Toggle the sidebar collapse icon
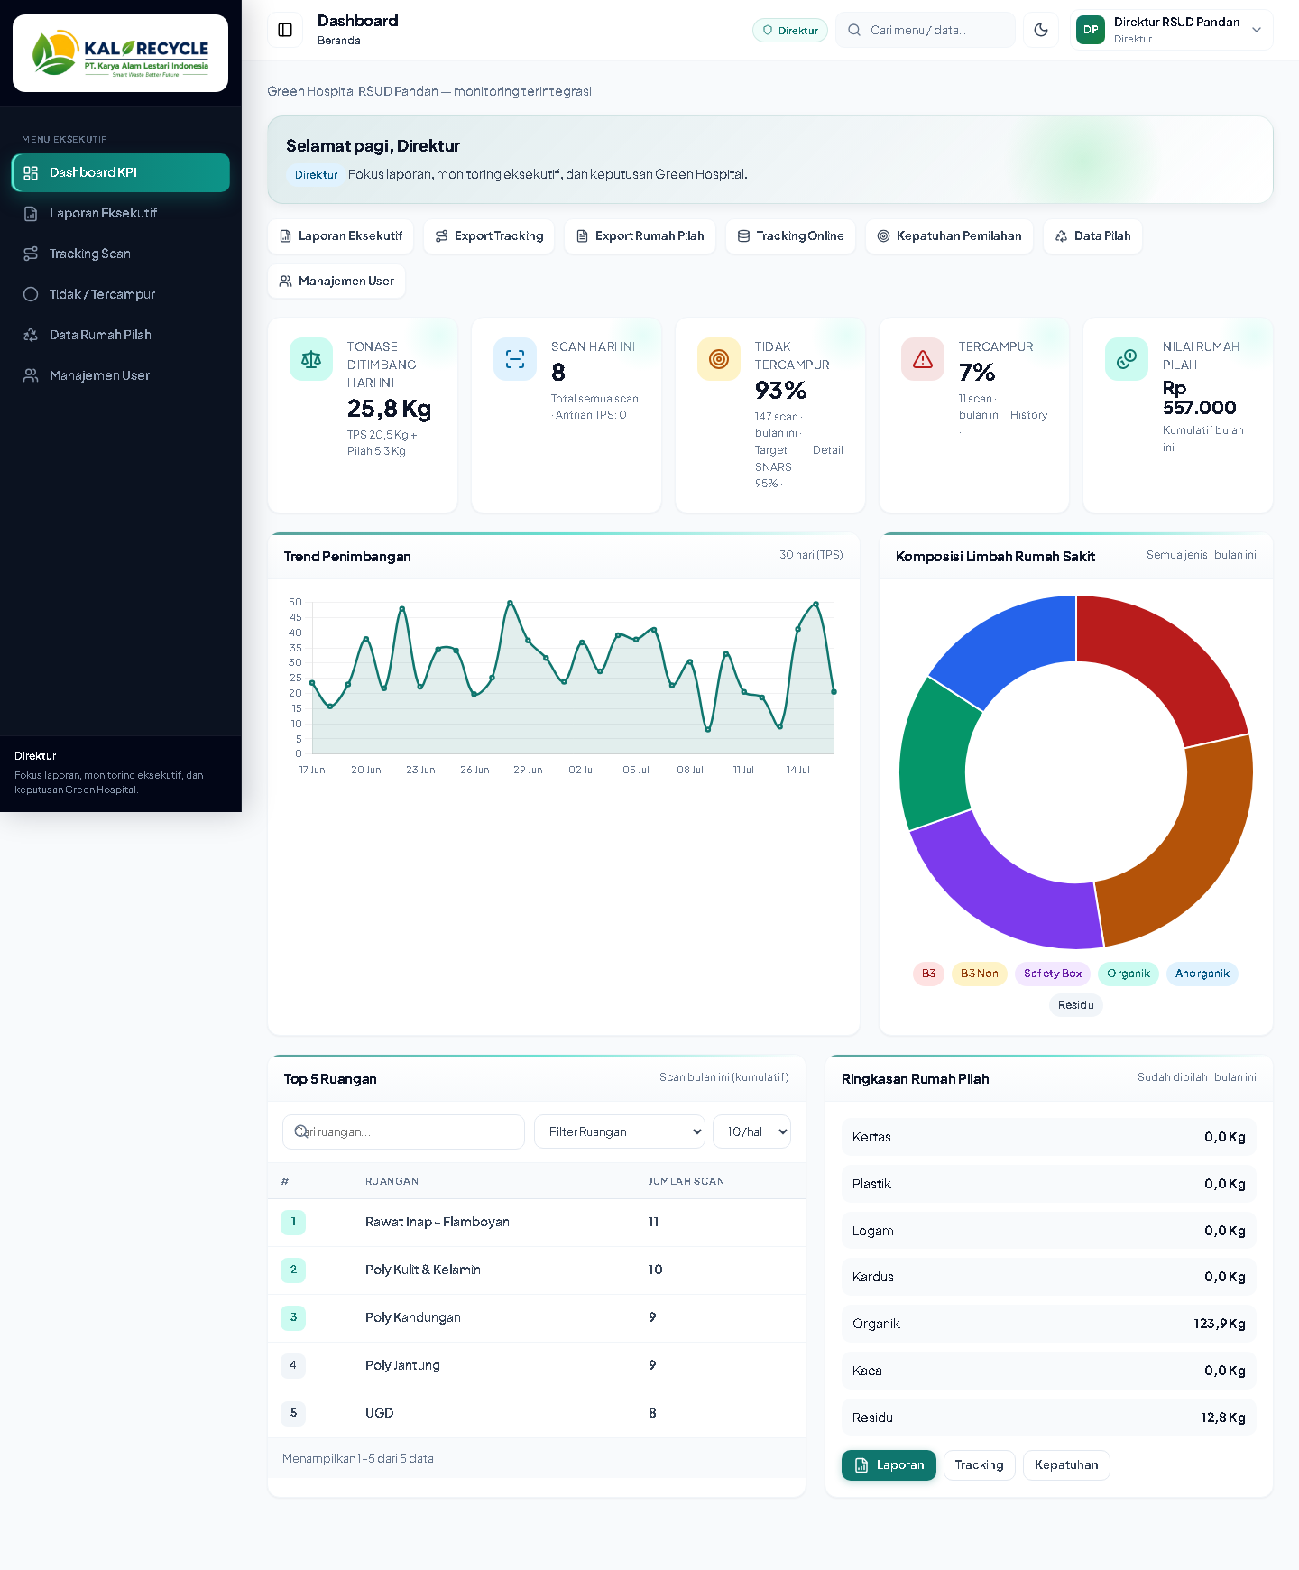Image resolution: width=1299 pixels, height=1570 pixels. click(285, 30)
